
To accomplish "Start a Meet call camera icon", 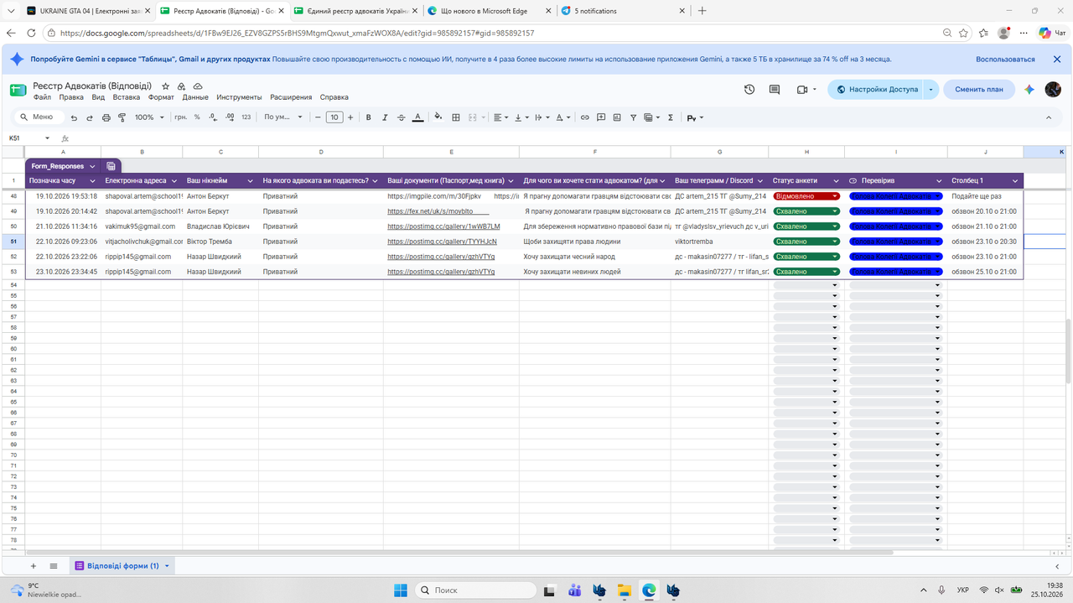I will pos(801,90).
